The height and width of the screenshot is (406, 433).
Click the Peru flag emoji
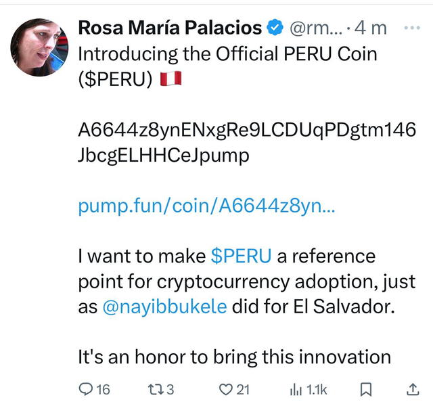pos(171,81)
